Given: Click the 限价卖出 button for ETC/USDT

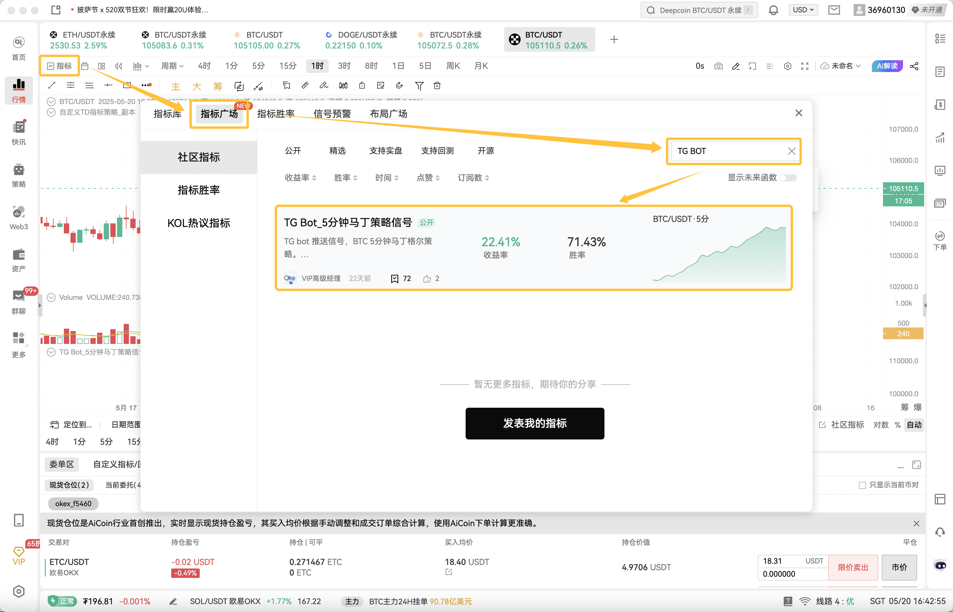Looking at the screenshot, I should (x=853, y=568).
